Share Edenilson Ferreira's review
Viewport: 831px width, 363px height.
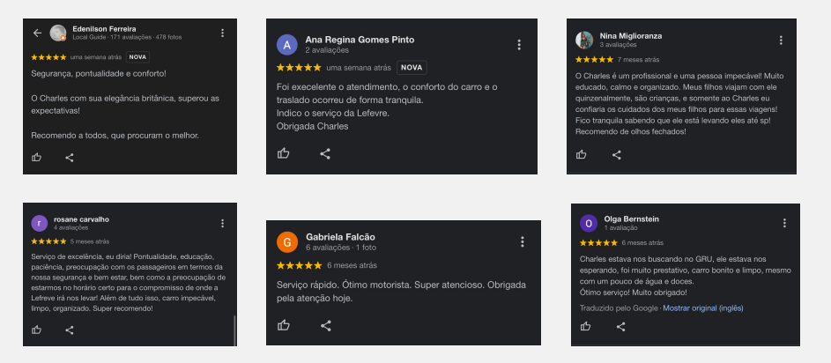(x=70, y=158)
